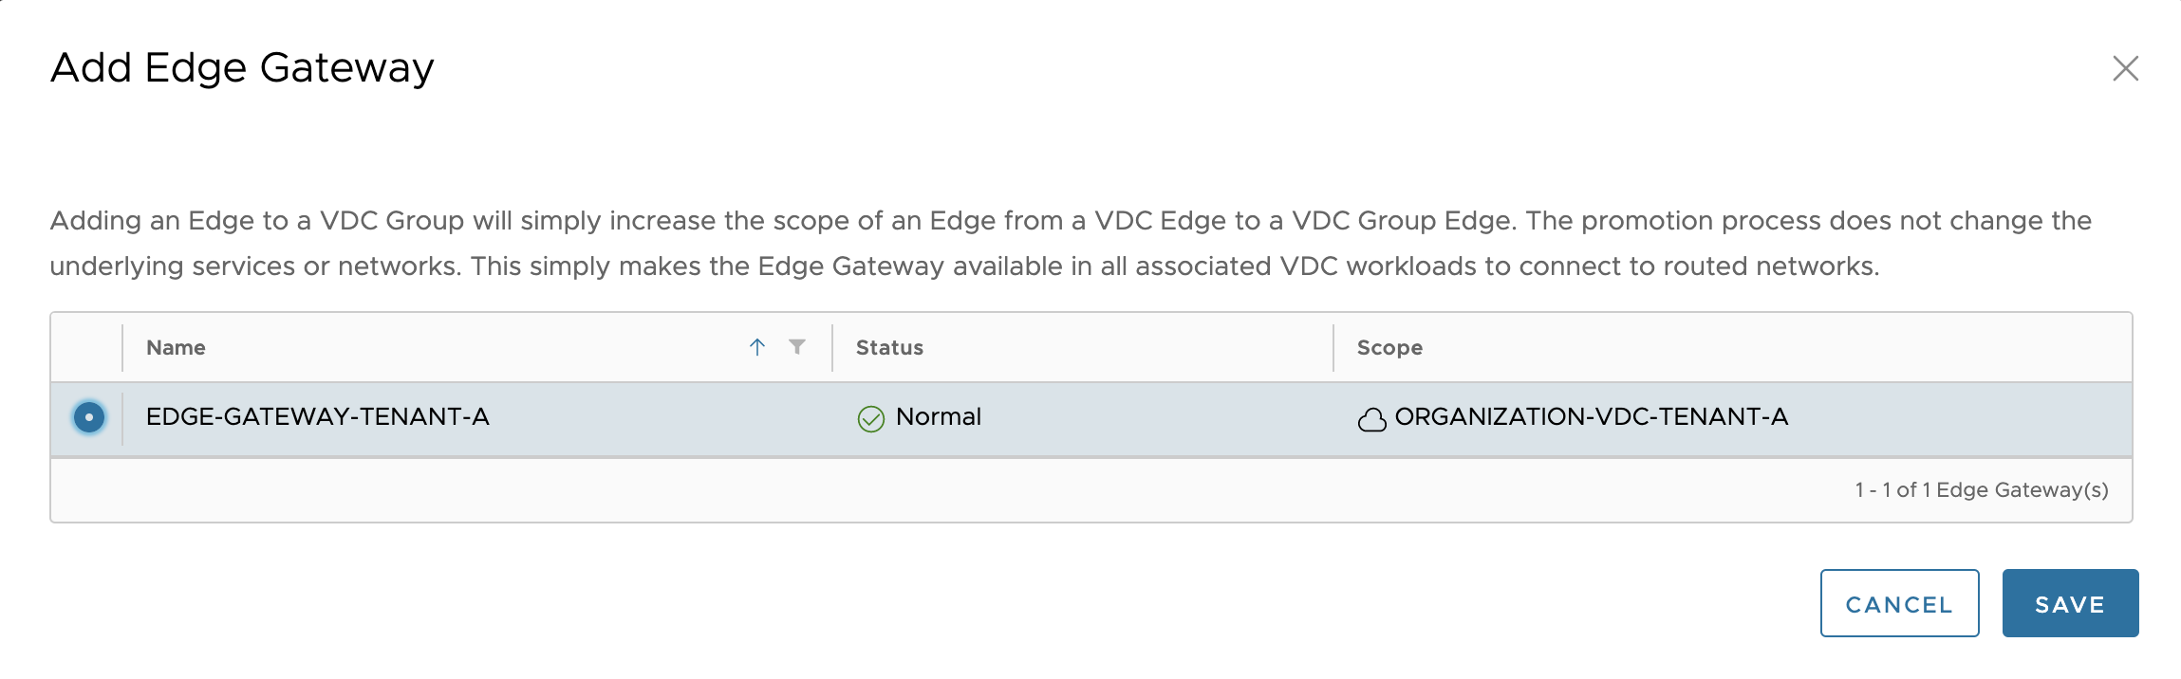Click the cloud icon beside ORGANIZATION-VDC-TENANT-A

click(x=1371, y=419)
